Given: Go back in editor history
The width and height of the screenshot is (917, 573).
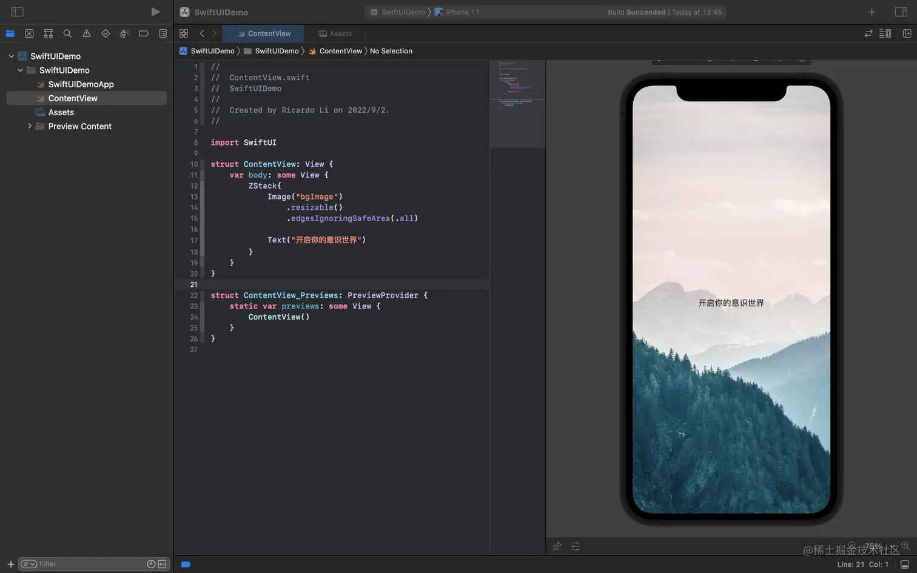Looking at the screenshot, I should pyautogui.click(x=202, y=33).
